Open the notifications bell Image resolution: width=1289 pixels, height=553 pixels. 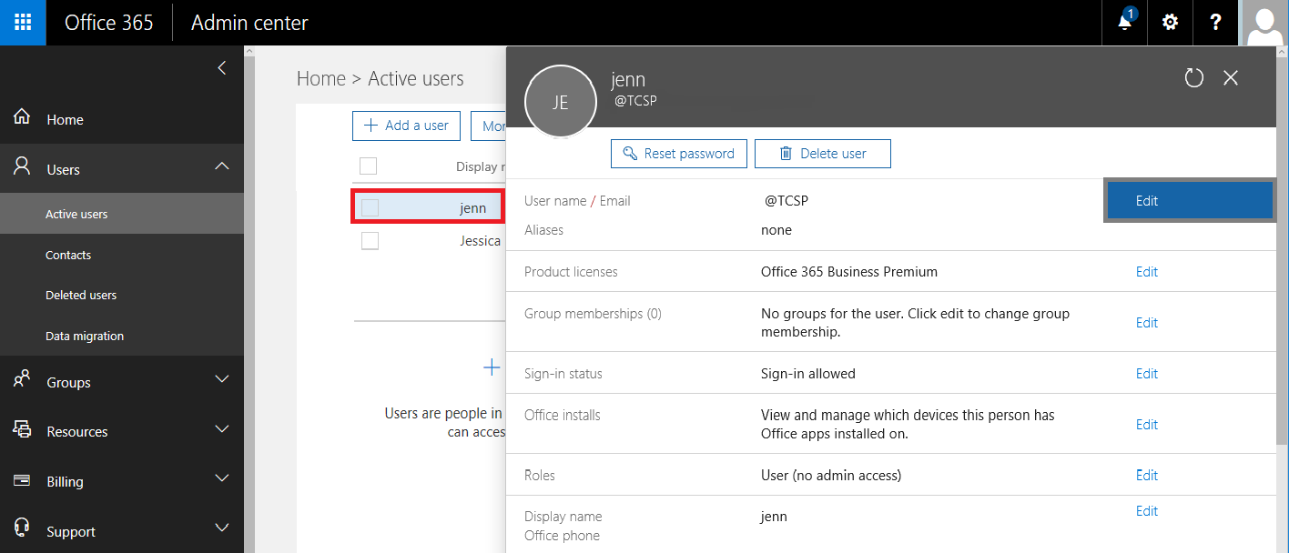(1125, 23)
